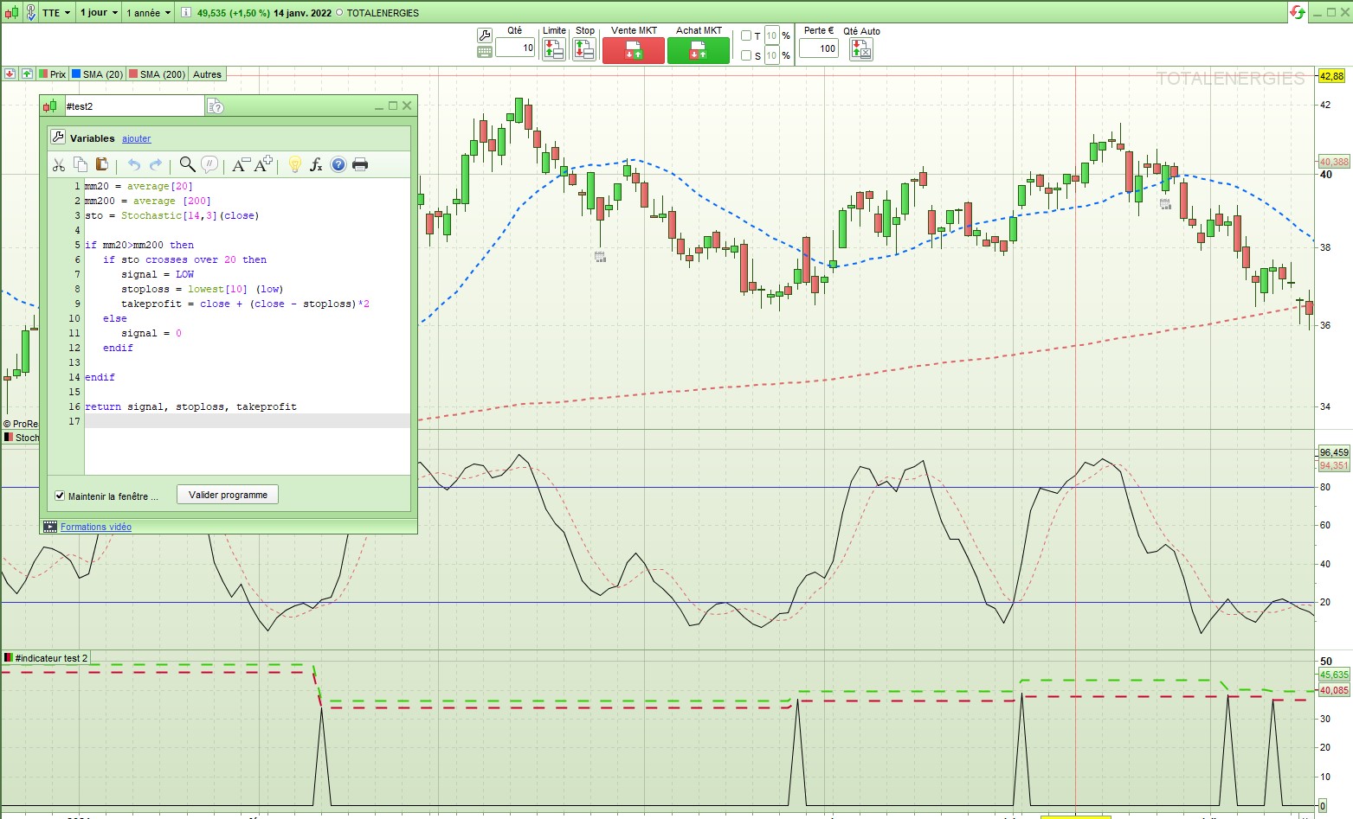
Task: Click the T percent value field
Action: 771,35
